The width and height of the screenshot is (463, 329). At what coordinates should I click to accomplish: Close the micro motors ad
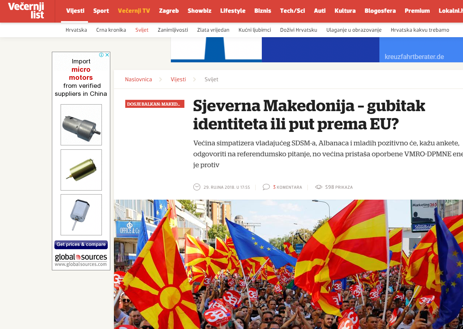[x=107, y=55]
